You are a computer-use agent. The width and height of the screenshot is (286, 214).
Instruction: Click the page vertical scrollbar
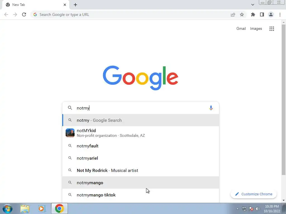283,100
